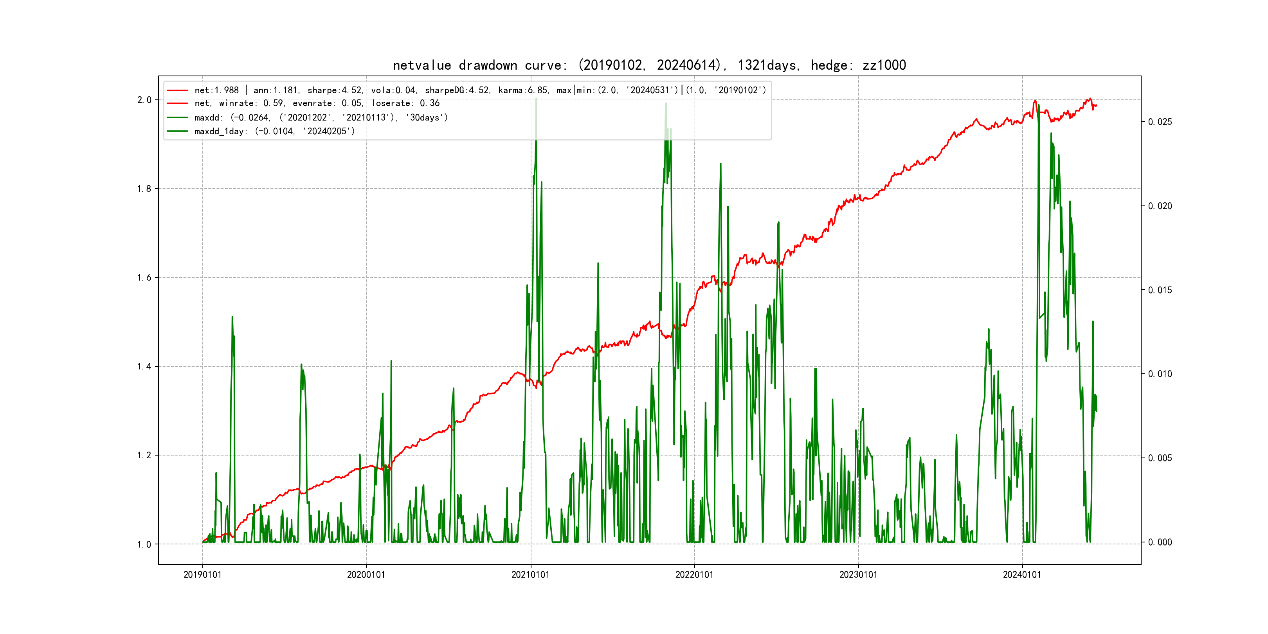Click the 1.4 left y-axis label

[x=144, y=366]
